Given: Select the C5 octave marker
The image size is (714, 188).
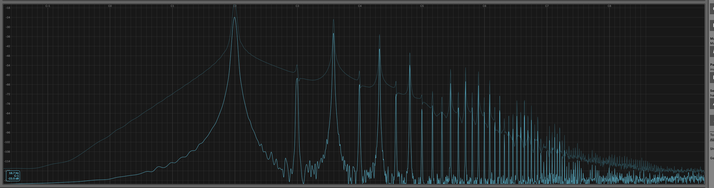Looking at the screenshot, I should [x=422, y=6].
